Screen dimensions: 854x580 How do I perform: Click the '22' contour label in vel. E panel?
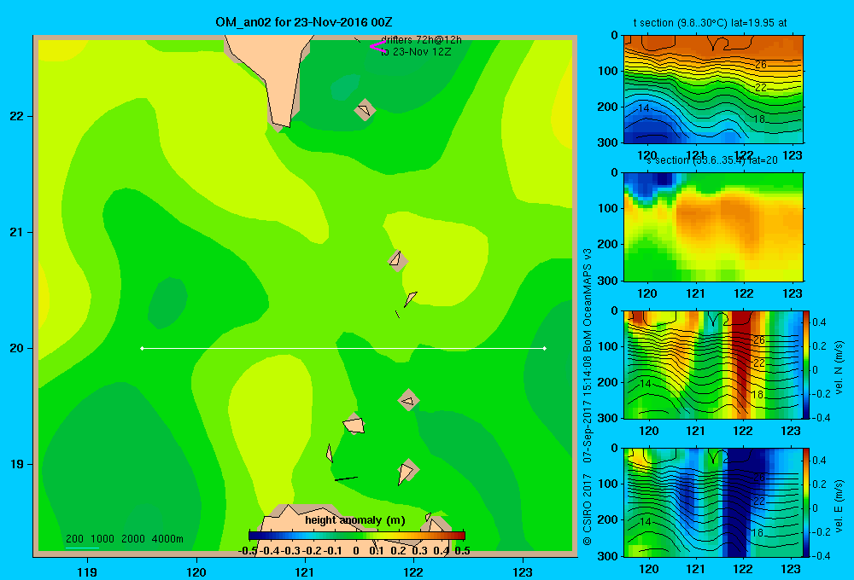click(x=759, y=501)
